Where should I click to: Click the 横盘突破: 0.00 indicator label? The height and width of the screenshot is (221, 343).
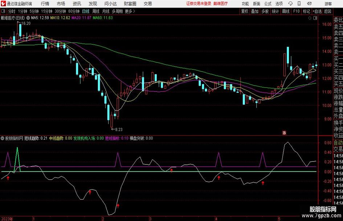coord(141,138)
